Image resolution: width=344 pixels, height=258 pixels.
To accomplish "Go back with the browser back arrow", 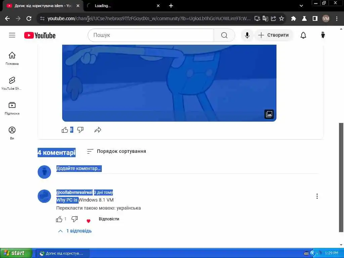I will pyautogui.click(x=7, y=19).
